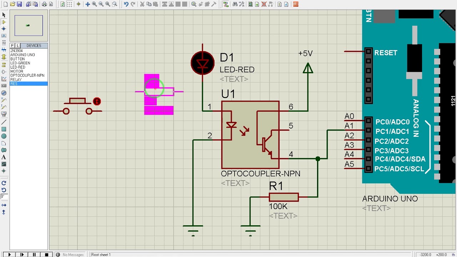457x257 pixels.
Task: Click the Rotate clockwise icon
Action: tap(4, 183)
